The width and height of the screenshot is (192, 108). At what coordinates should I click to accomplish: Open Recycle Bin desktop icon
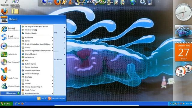click(x=4, y=3)
